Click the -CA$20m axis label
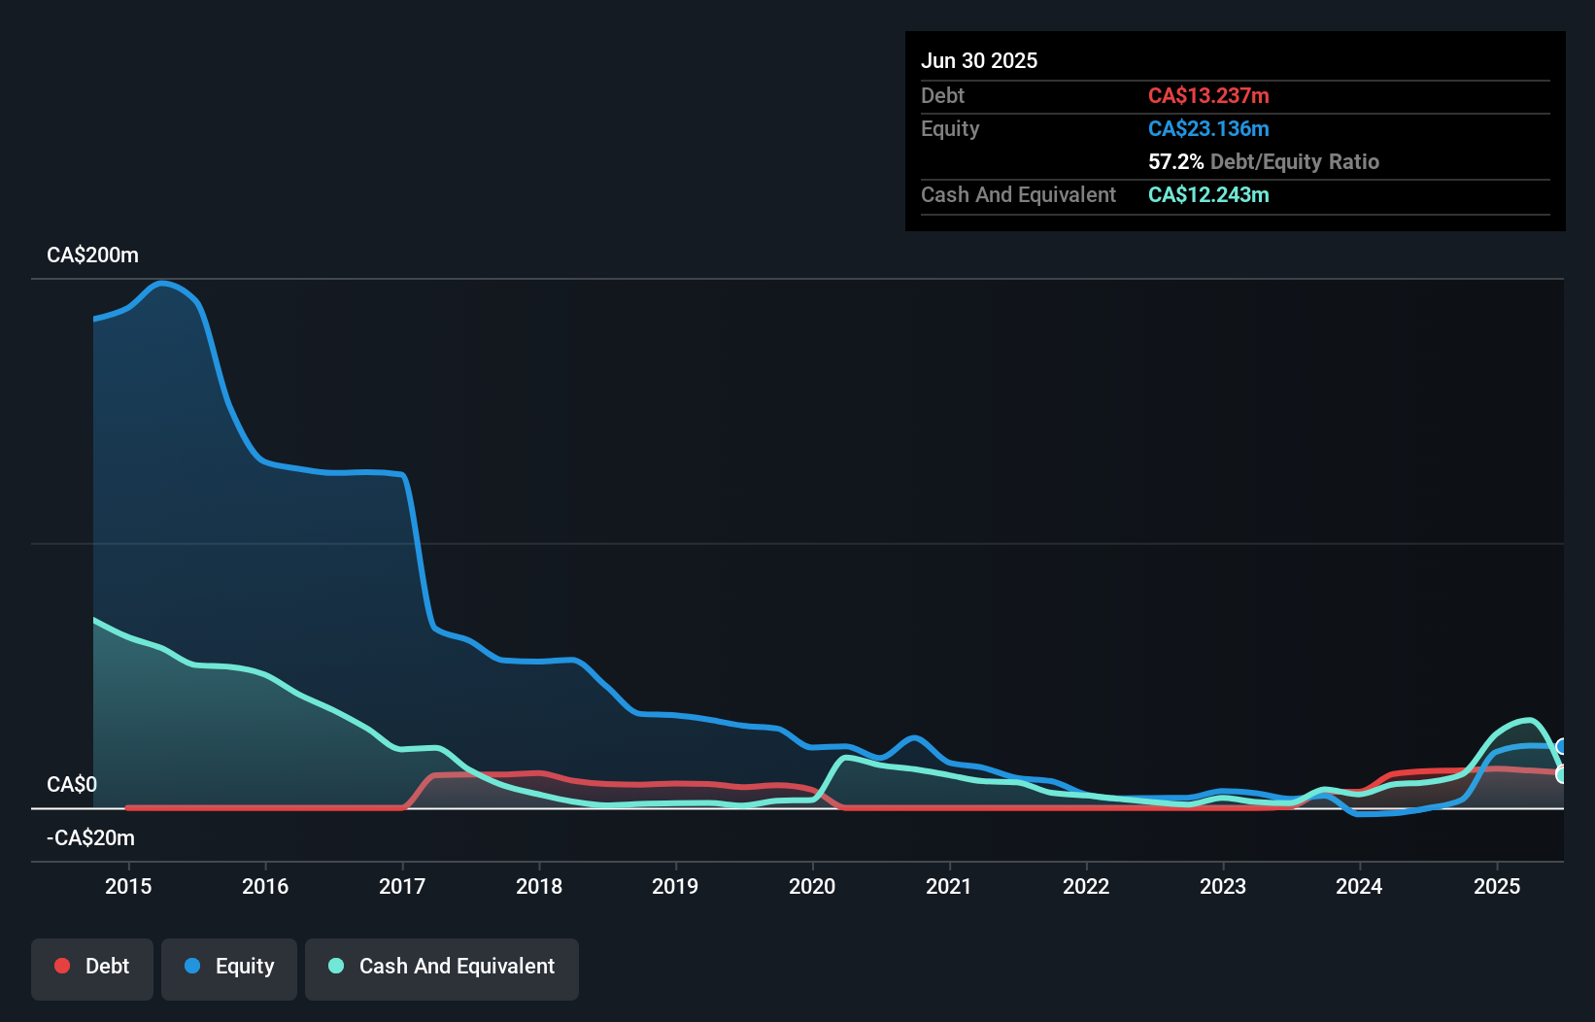This screenshot has width=1595, height=1022. pos(90,837)
